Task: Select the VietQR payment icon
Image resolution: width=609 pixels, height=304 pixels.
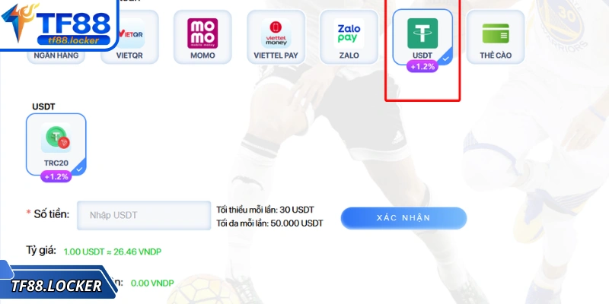Action: point(131,34)
